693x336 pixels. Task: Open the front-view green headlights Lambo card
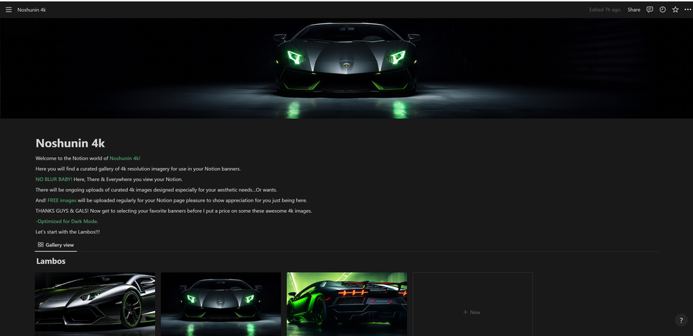coord(221,304)
